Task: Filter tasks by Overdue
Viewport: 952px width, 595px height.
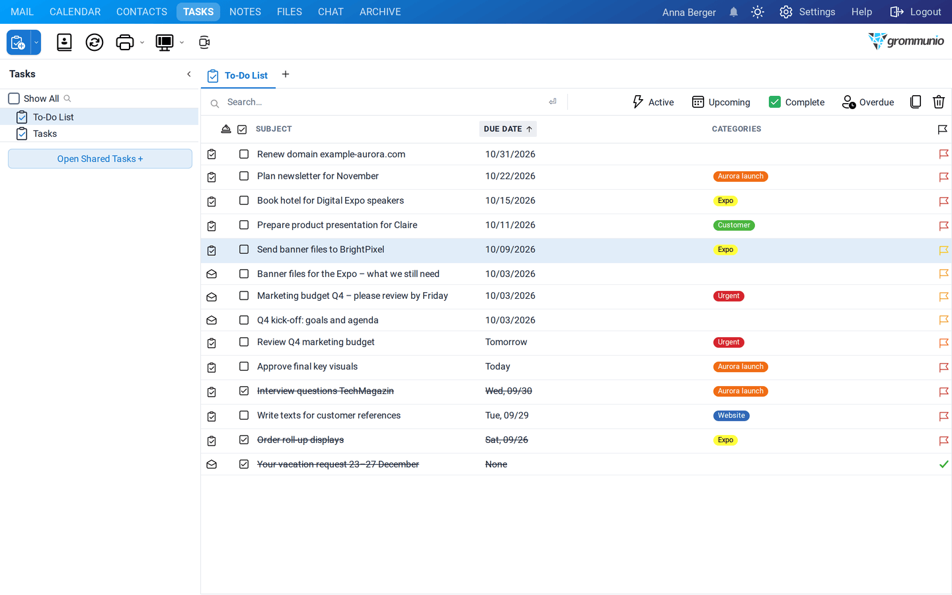Action: pos(868,102)
